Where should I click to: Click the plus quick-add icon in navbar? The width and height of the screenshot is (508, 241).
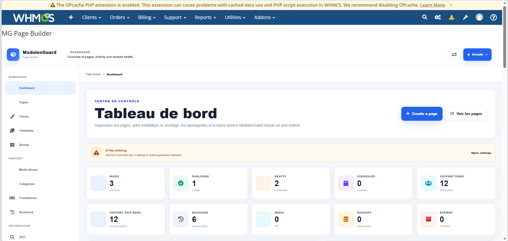pos(71,17)
